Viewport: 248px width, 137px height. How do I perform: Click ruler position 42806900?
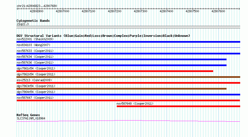click(x=37, y=11)
